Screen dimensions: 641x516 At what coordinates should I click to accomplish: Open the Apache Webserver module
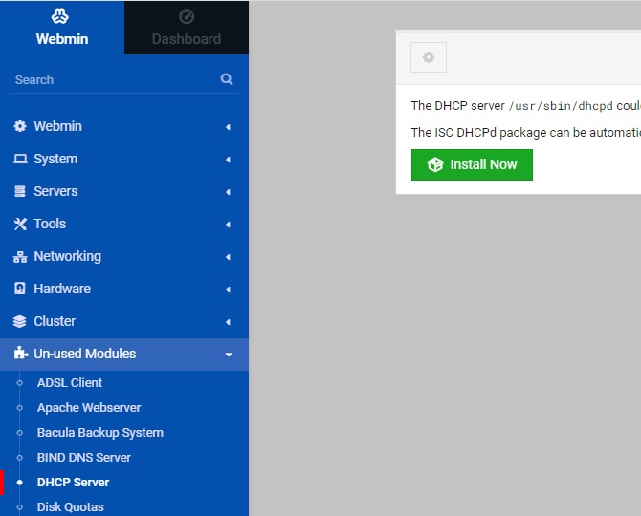(89, 407)
